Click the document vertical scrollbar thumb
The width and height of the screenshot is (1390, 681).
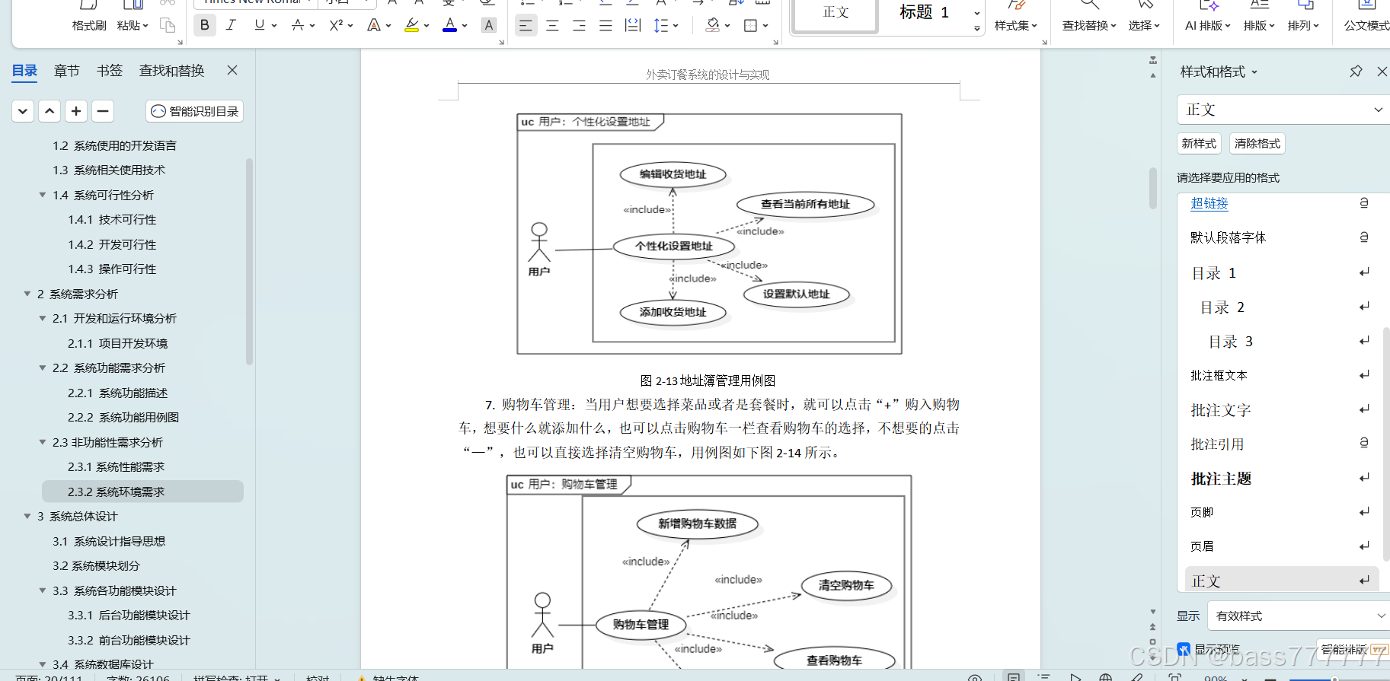click(x=1153, y=188)
